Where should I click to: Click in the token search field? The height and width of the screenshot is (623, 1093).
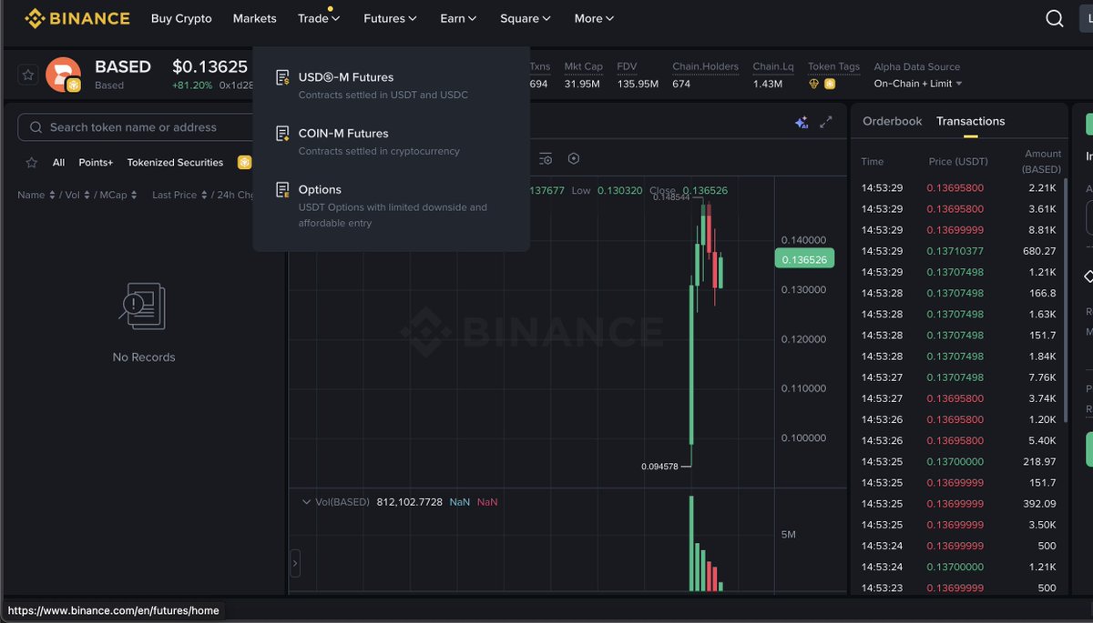[146, 127]
